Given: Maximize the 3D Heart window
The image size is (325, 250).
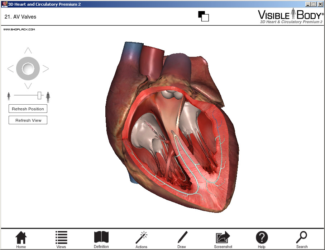Looking at the screenshot, I should pyautogui.click(x=314, y=4).
